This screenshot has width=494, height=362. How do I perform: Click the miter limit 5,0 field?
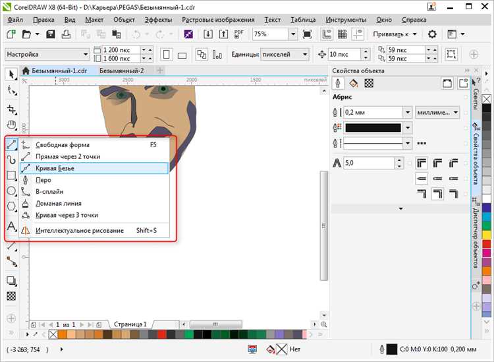tap(370, 163)
